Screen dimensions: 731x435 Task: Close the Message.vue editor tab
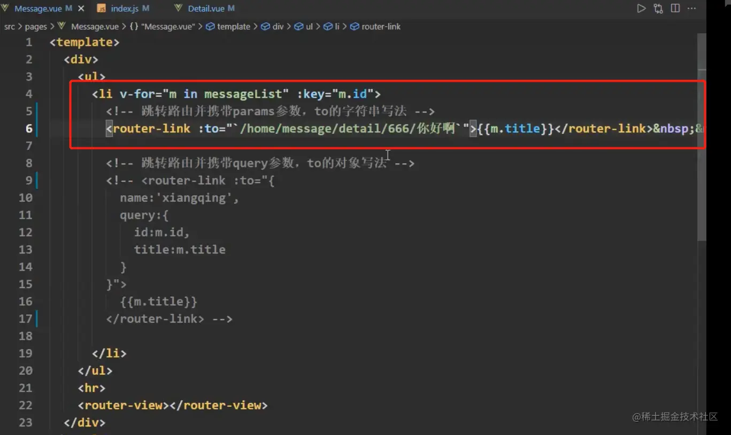point(81,9)
